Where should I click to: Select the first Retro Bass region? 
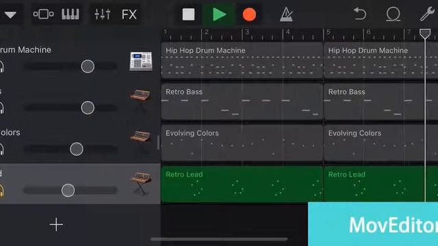tap(242, 102)
